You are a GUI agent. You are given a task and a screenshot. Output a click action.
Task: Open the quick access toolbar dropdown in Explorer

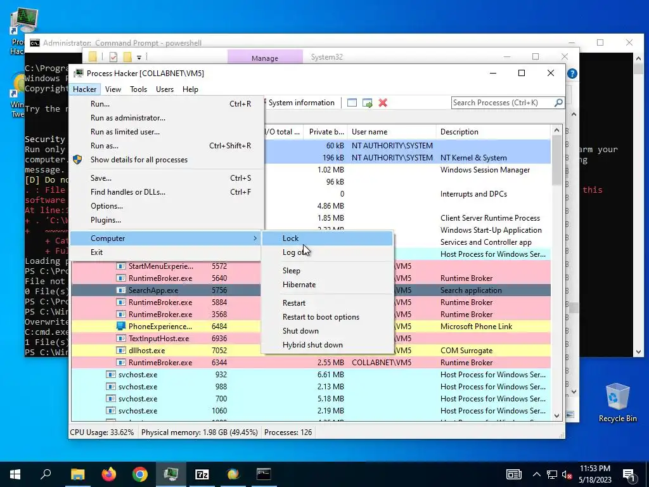coord(139,57)
